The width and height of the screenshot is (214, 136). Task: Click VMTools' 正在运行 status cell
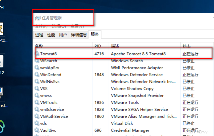coord(190,103)
